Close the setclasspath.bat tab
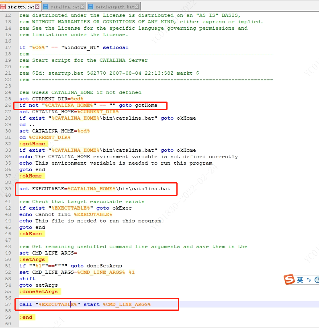This screenshot has width=319, height=328. tap(137, 7)
